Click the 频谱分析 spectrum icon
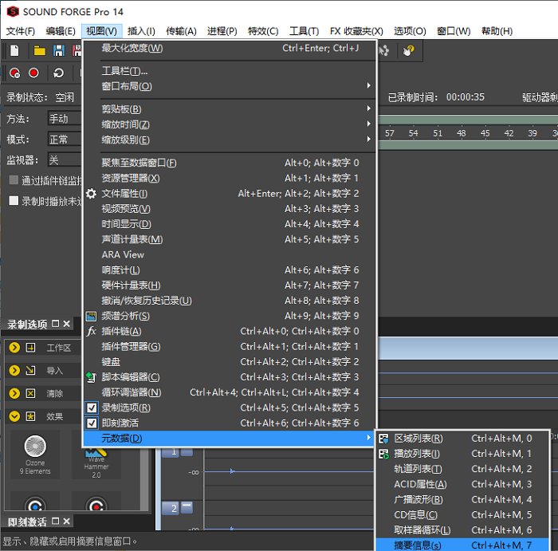Viewport: 558px width, 551px height. click(x=91, y=316)
